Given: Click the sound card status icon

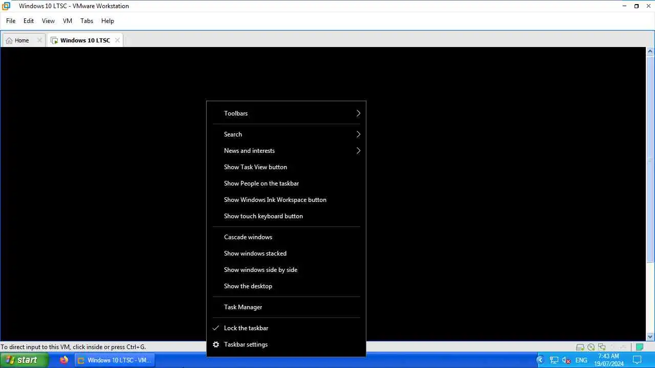Looking at the screenshot, I should click(x=612, y=347).
